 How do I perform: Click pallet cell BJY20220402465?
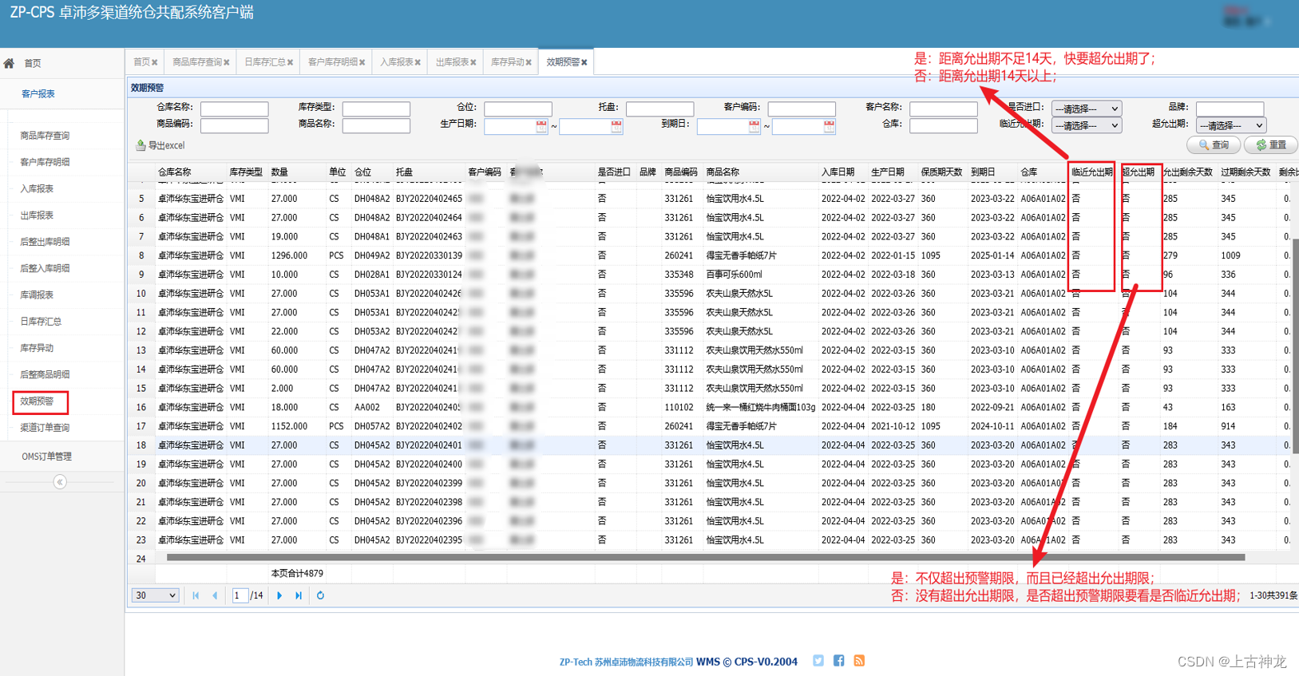pos(429,199)
